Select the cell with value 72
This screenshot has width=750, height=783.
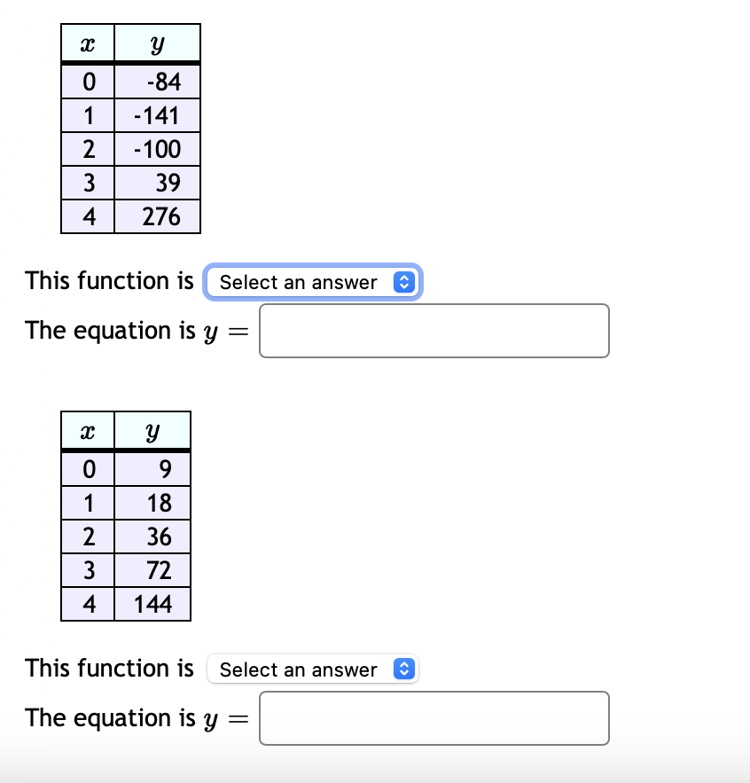(x=152, y=570)
